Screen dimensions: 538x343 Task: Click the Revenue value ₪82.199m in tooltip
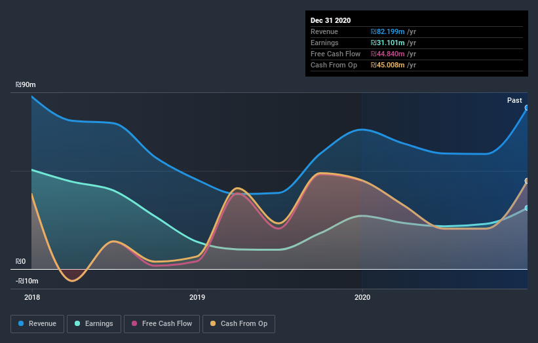(x=388, y=31)
